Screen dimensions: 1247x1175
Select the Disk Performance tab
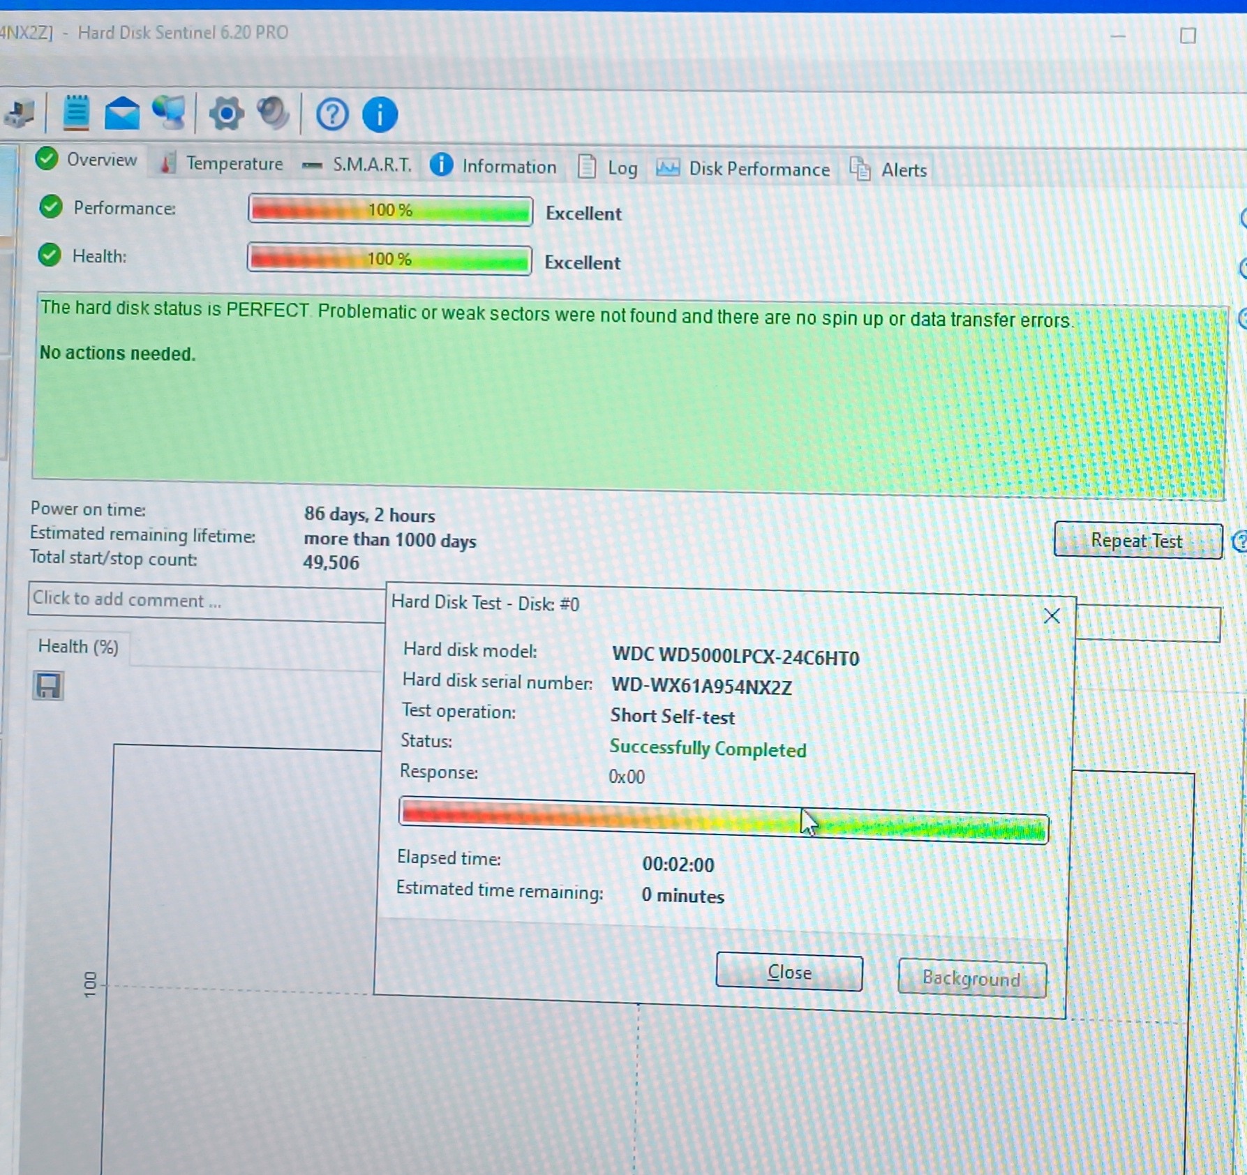pyautogui.click(x=743, y=170)
